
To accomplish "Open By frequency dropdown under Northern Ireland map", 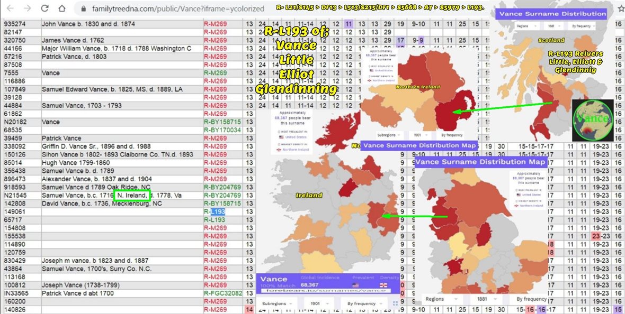I will coord(450,135).
